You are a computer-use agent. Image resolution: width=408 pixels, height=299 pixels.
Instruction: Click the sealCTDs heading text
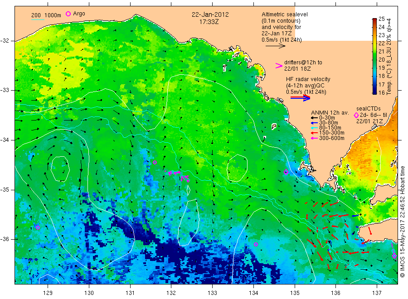pos(369,109)
